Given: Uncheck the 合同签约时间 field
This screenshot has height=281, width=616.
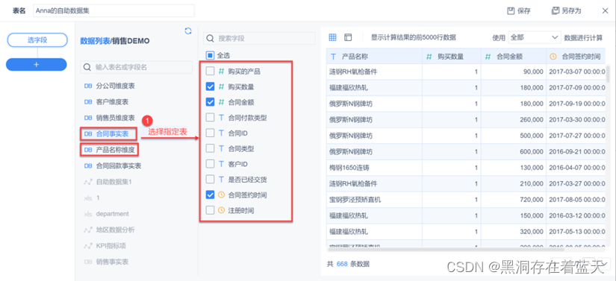Looking at the screenshot, I should (210, 195).
